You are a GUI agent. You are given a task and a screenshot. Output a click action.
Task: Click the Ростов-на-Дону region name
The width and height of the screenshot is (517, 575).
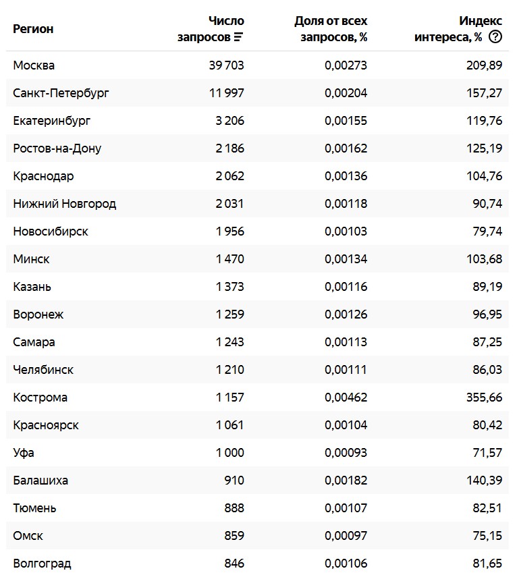[x=57, y=148]
